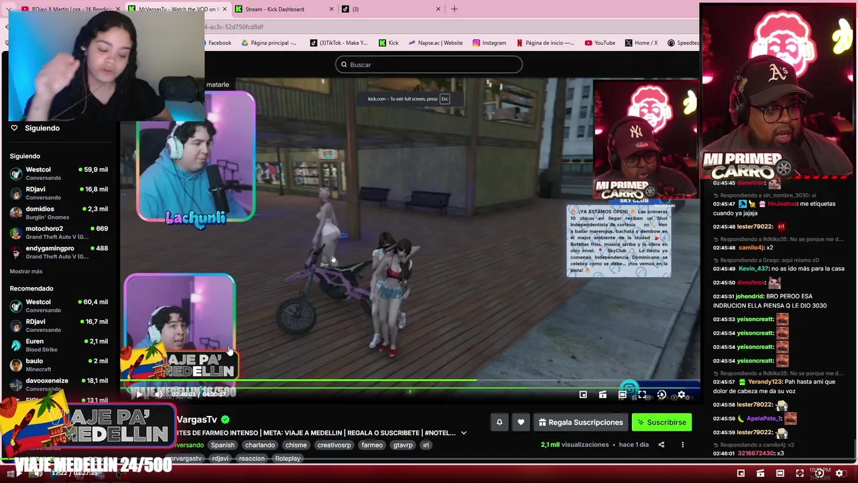Select the chisme tag
This screenshot has height=483, width=858.
pyautogui.click(x=296, y=445)
